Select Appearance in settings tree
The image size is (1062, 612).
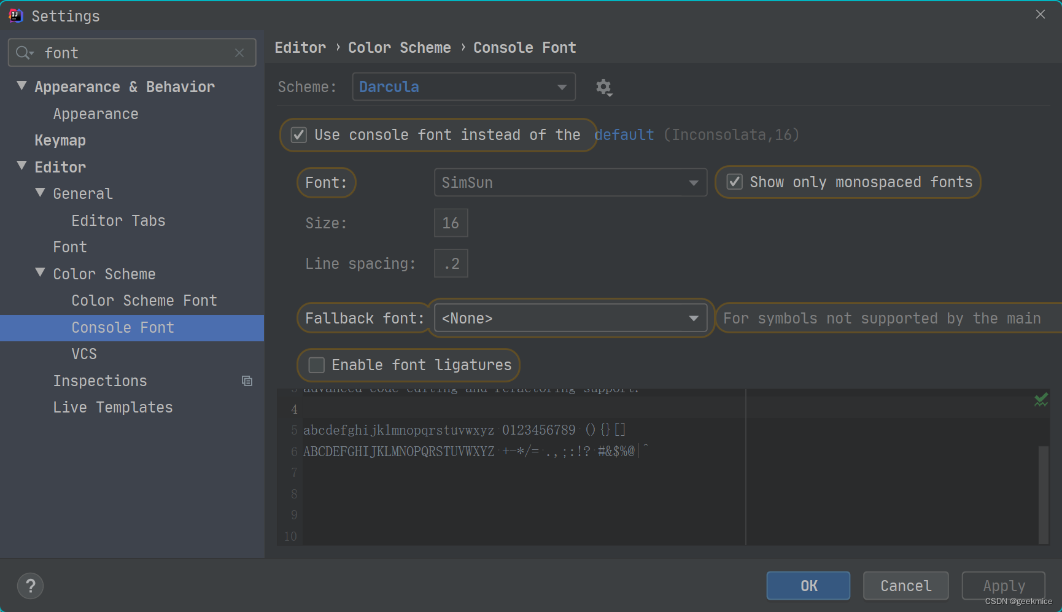[96, 114]
